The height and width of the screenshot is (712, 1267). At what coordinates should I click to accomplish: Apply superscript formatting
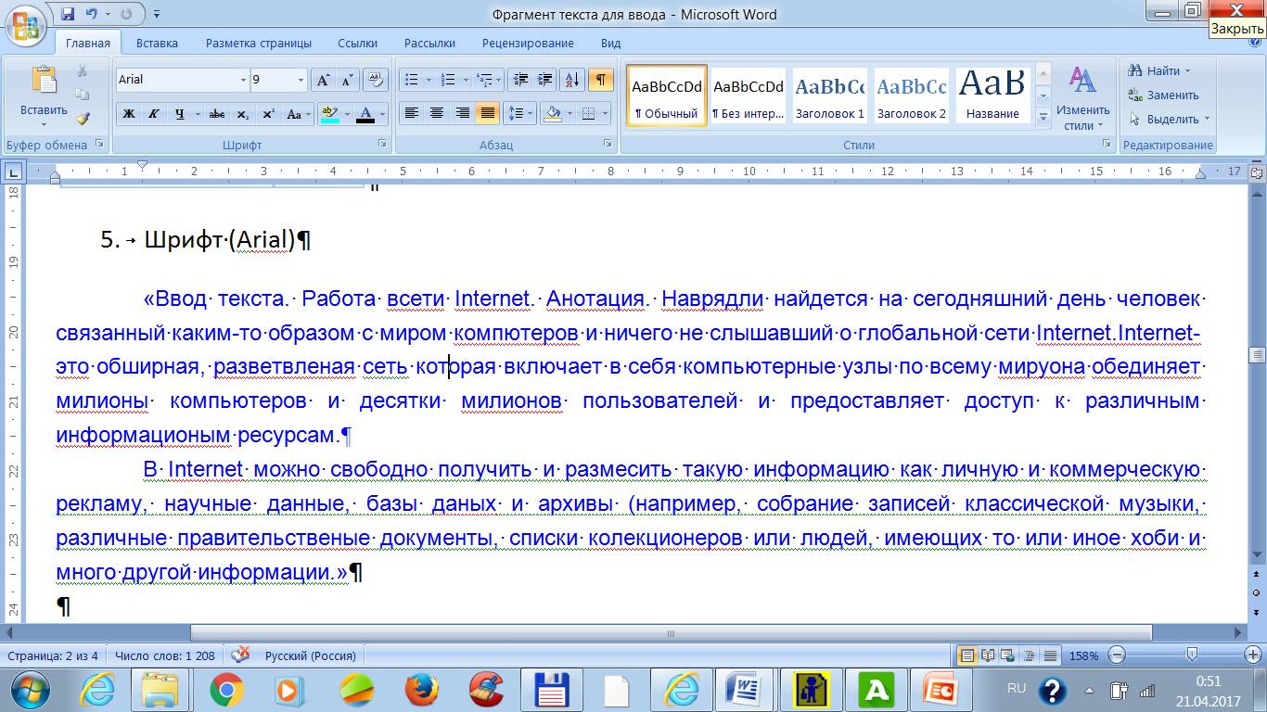268,114
